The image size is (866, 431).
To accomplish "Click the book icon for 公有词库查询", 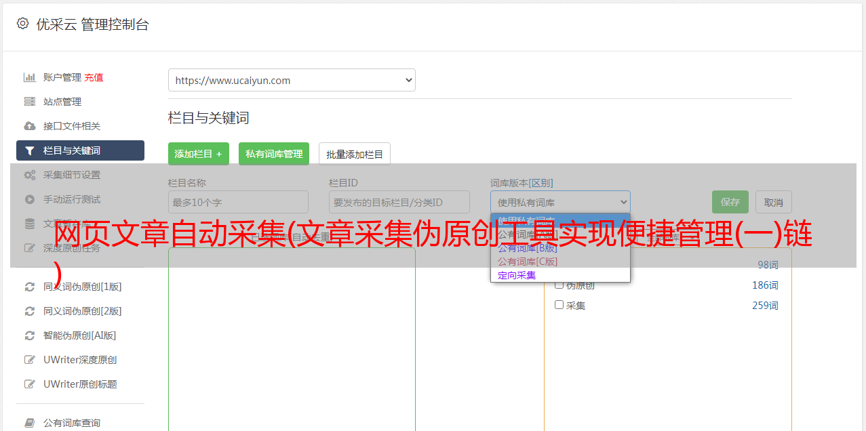I will [x=29, y=423].
